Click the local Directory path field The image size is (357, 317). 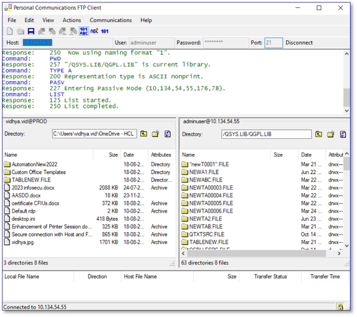(x=94, y=134)
